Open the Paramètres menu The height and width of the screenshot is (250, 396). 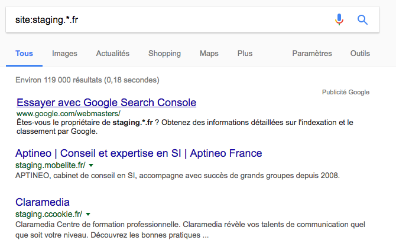click(312, 54)
